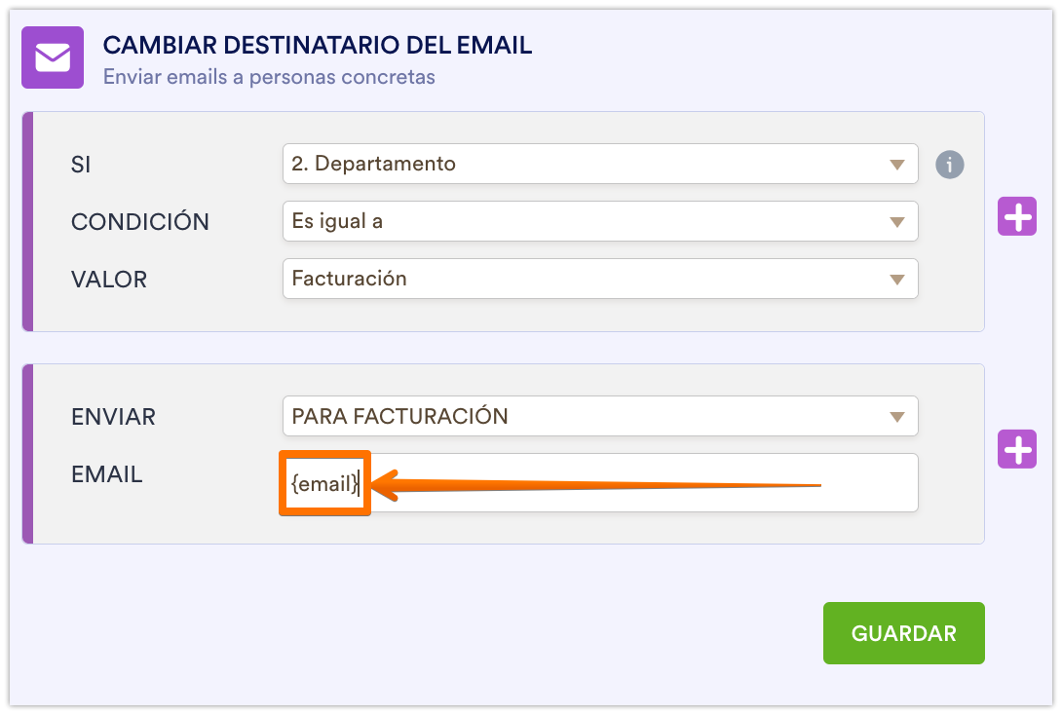
Task: Add another condition with plus icon
Action: pos(1017,216)
